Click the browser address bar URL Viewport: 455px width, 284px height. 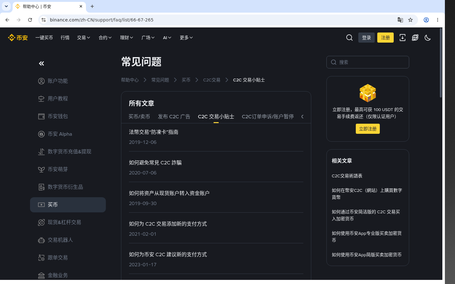click(x=102, y=20)
